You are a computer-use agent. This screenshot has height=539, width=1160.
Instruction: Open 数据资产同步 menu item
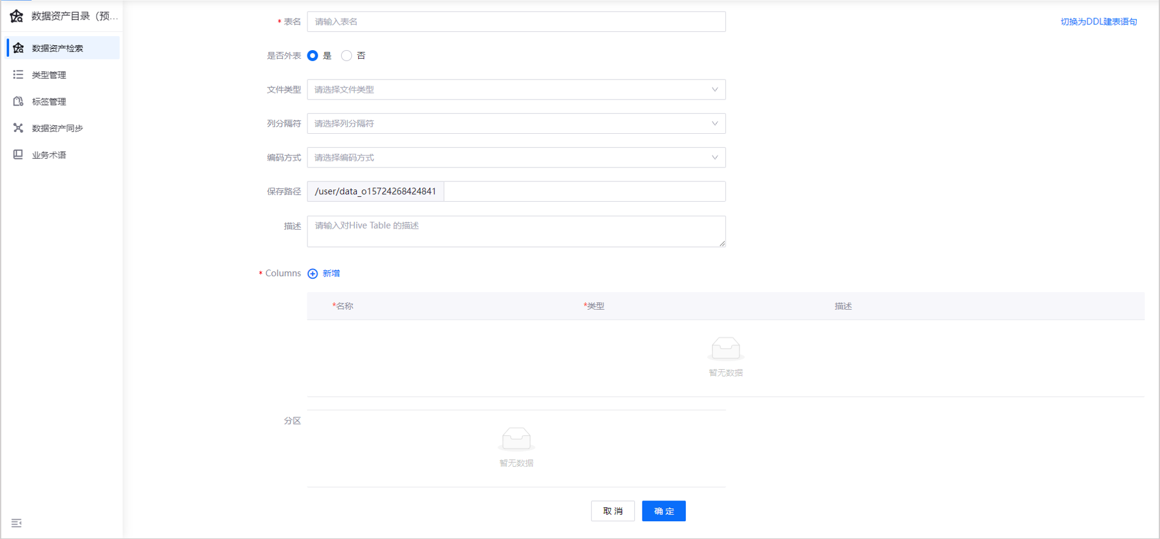tap(63, 128)
